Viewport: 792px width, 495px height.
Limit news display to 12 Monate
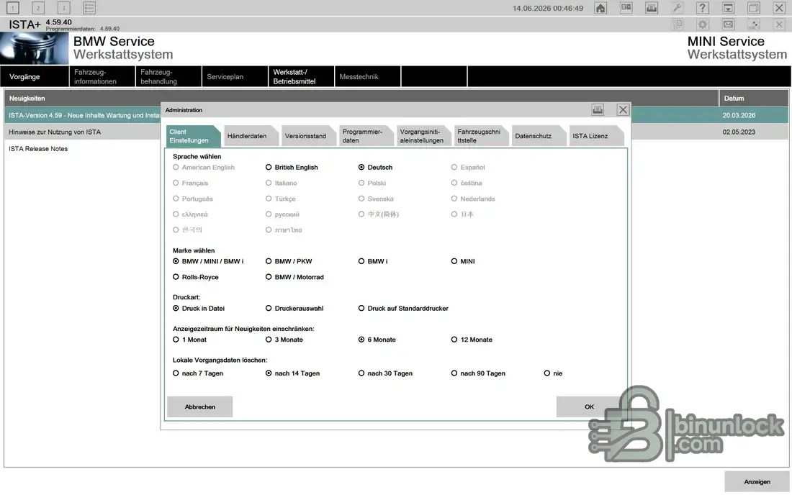pyautogui.click(x=472, y=340)
